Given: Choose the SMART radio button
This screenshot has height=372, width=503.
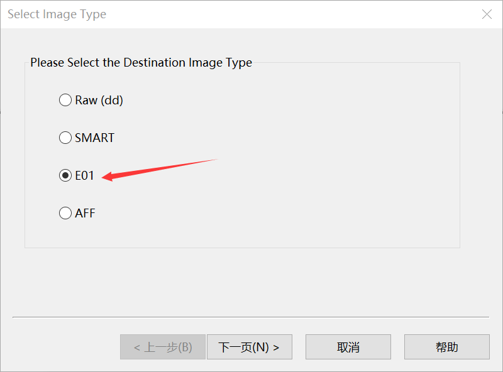Looking at the screenshot, I should click(x=65, y=138).
